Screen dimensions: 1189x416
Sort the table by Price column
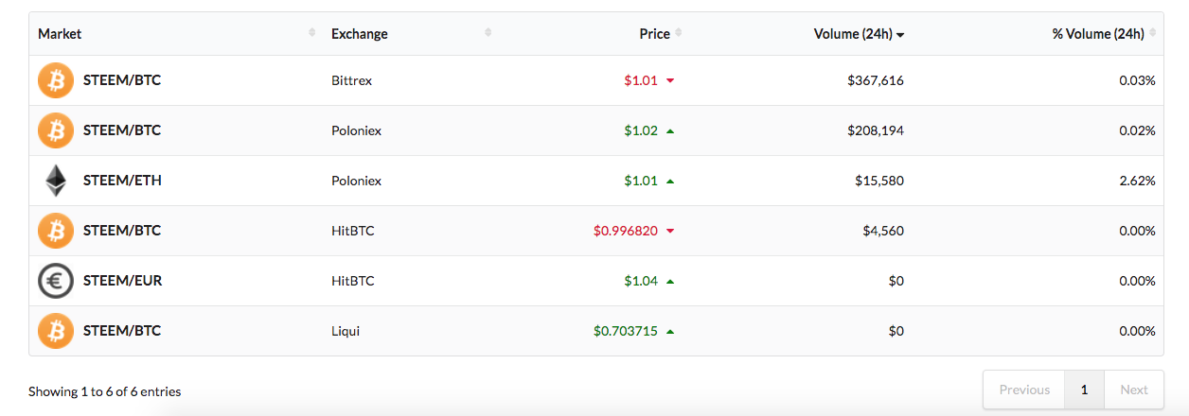655,34
